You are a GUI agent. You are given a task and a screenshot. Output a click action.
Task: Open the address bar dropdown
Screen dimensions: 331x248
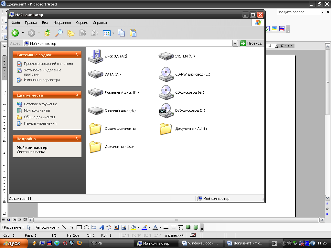pos(235,44)
